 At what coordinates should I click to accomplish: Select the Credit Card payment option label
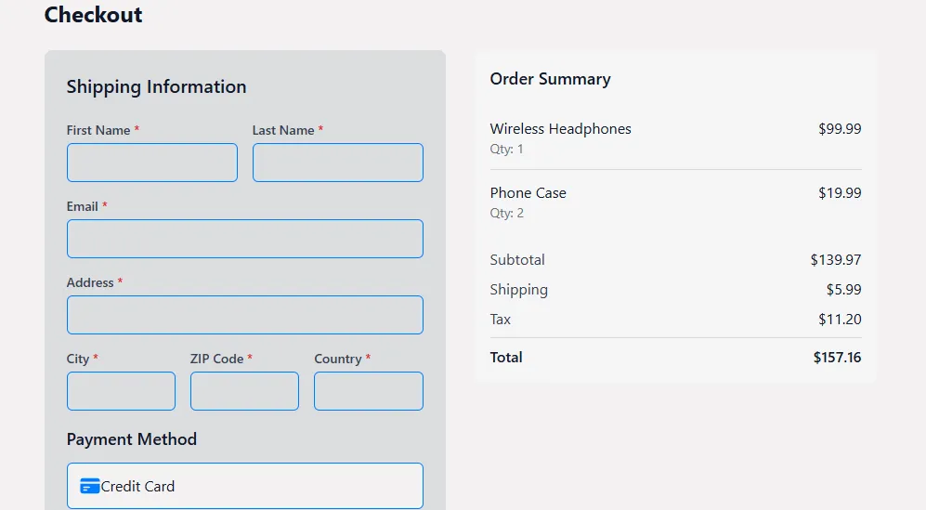[x=137, y=486]
